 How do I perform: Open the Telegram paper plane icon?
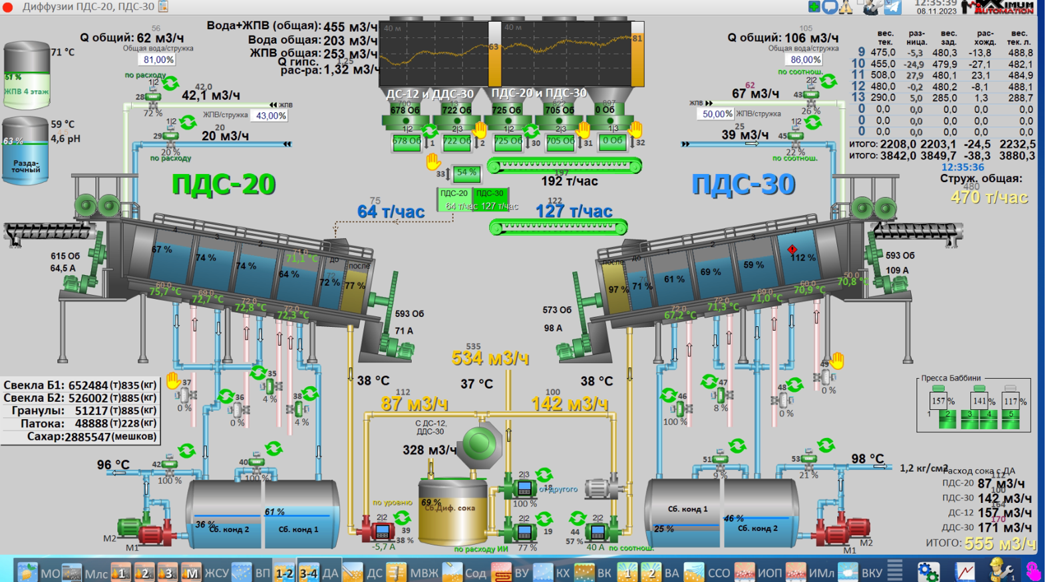pos(893,7)
